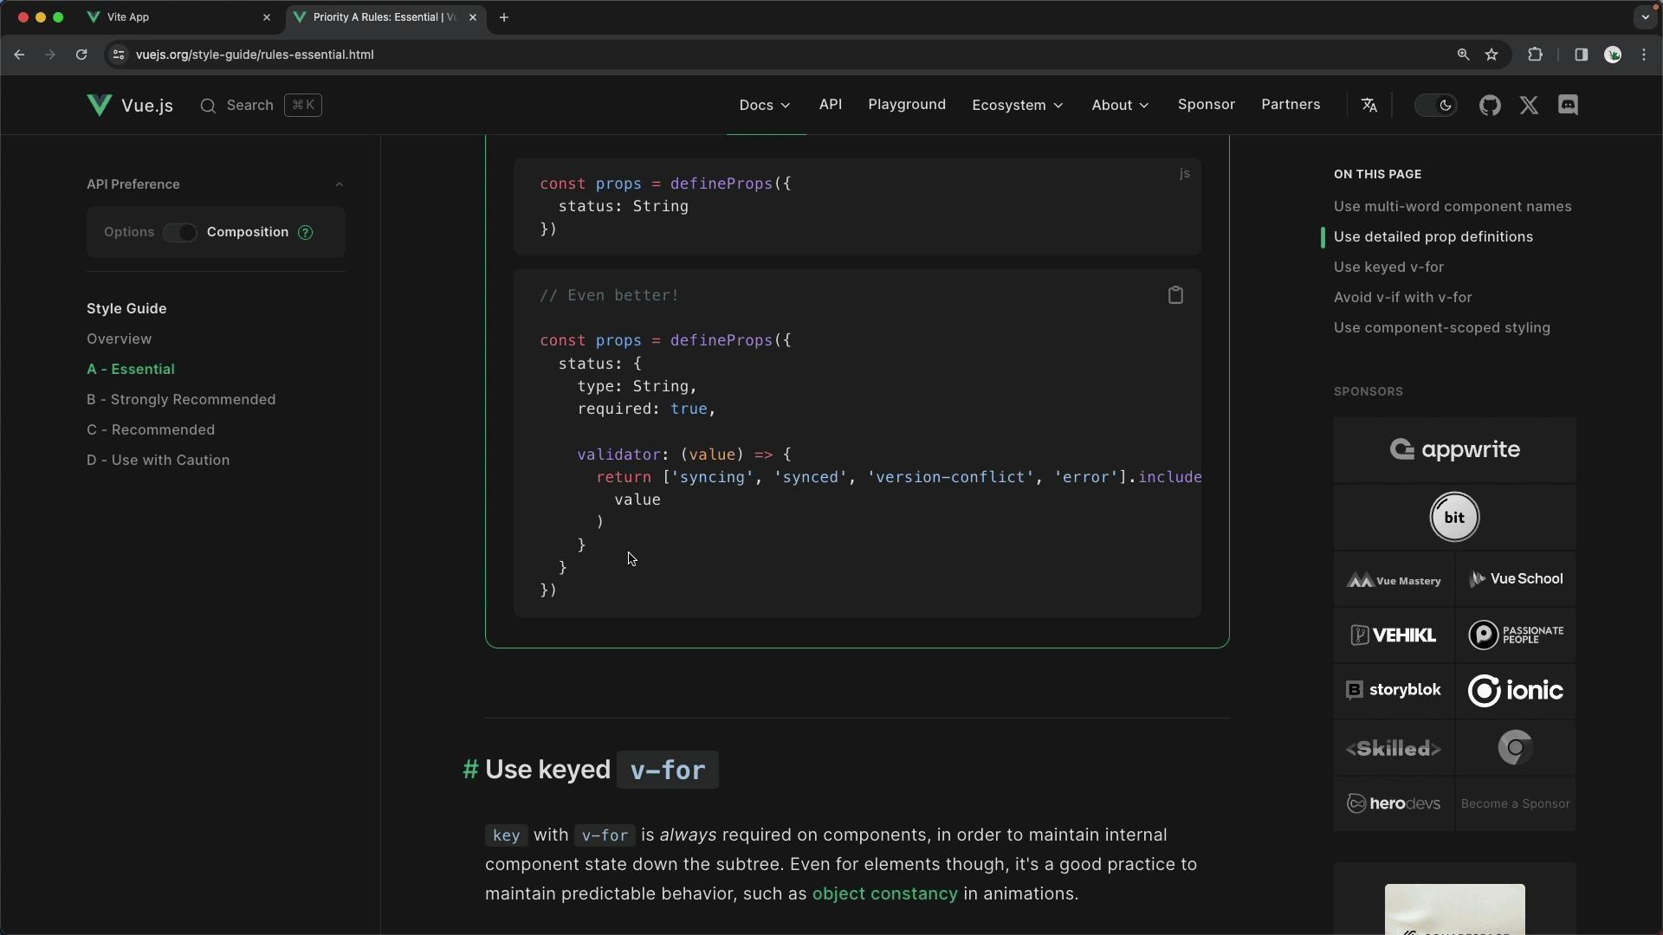
Task: Jump to Use detailed prop definitions
Action: click(x=1433, y=237)
